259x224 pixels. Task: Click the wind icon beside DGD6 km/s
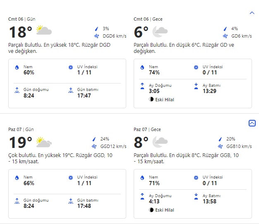point(96,36)
